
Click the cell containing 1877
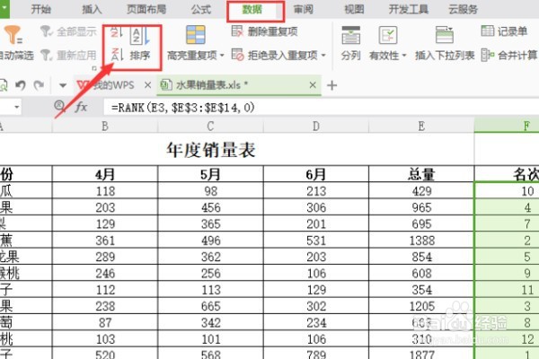pos(421,353)
